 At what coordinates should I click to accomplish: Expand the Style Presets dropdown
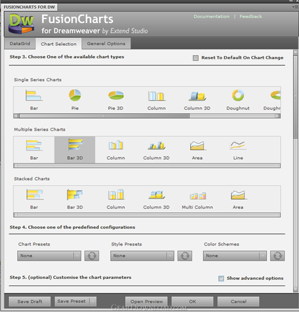pos(142,256)
